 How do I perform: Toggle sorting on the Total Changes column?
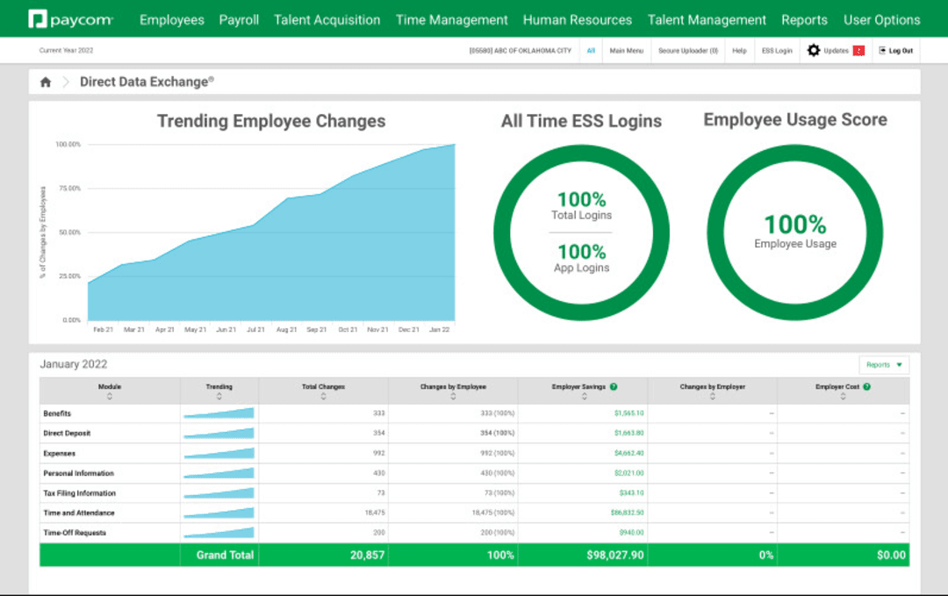323,395
